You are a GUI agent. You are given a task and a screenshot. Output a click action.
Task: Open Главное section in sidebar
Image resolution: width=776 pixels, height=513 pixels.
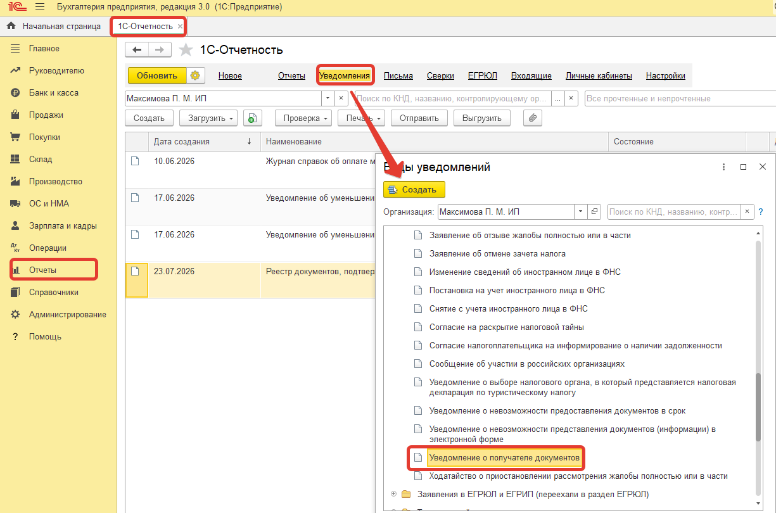[x=58, y=49]
